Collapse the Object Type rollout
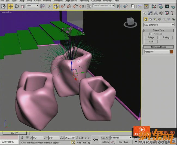 158,30
